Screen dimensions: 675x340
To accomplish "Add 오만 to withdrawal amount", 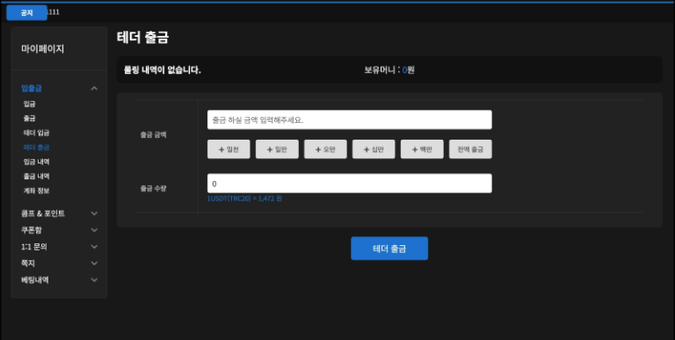I will (x=325, y=149).
